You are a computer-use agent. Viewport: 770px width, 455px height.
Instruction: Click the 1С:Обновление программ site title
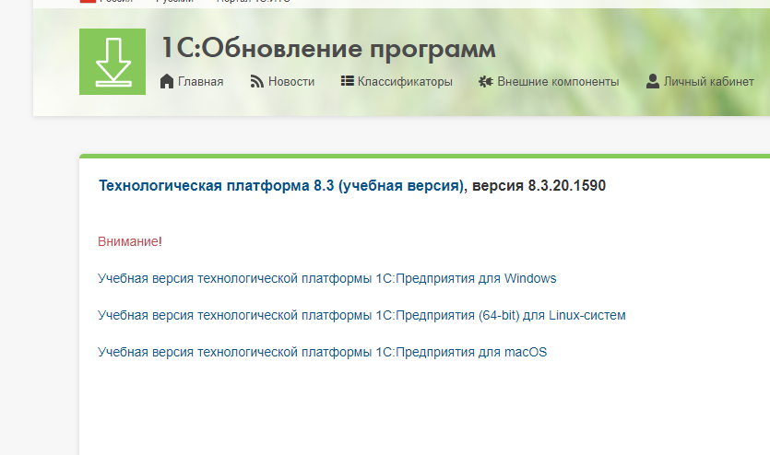(328, 49)
